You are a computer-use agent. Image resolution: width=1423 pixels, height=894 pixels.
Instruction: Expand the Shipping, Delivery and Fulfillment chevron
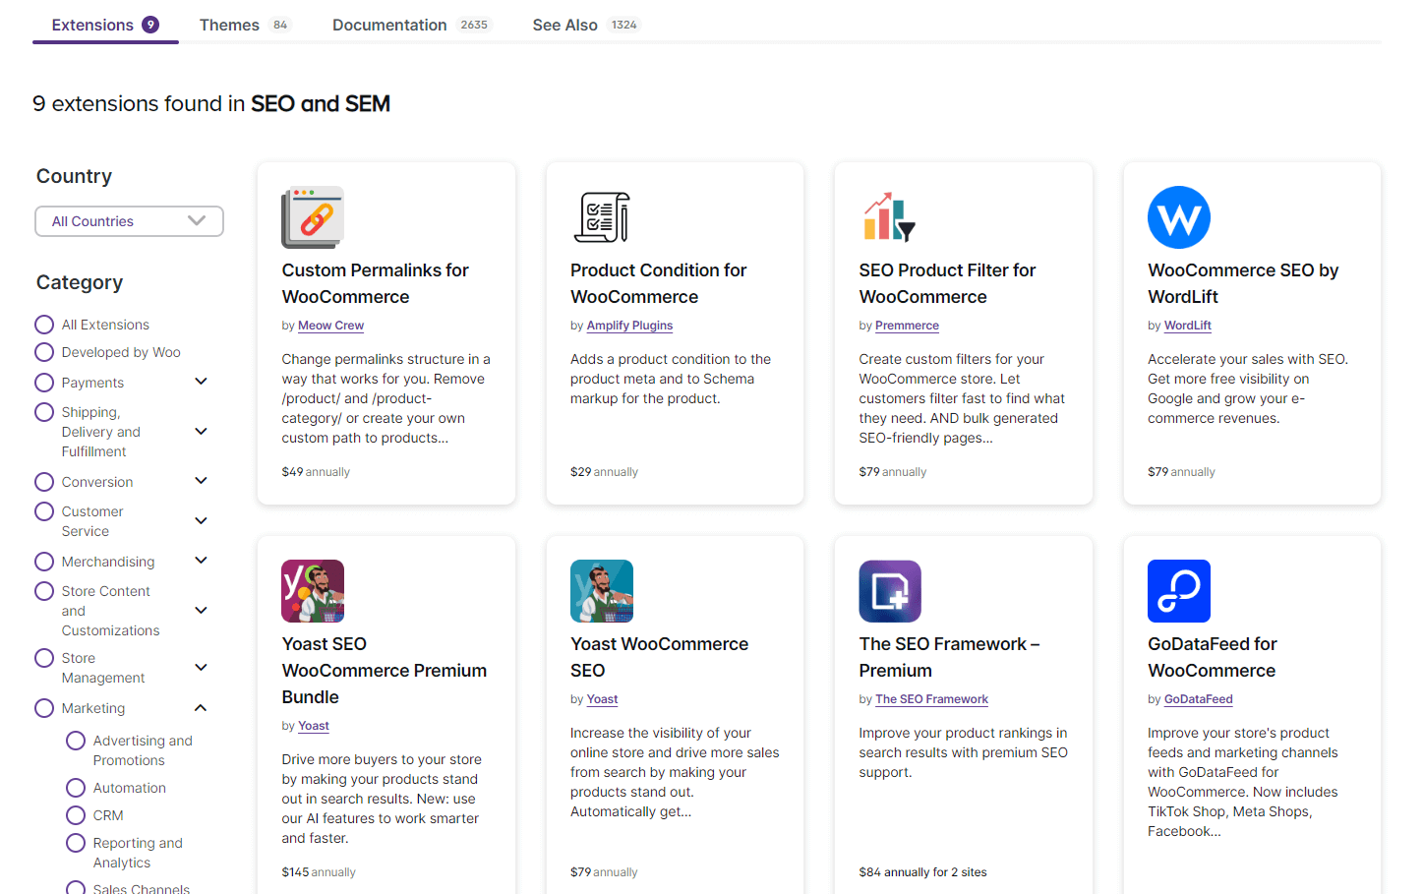(202, 431)
